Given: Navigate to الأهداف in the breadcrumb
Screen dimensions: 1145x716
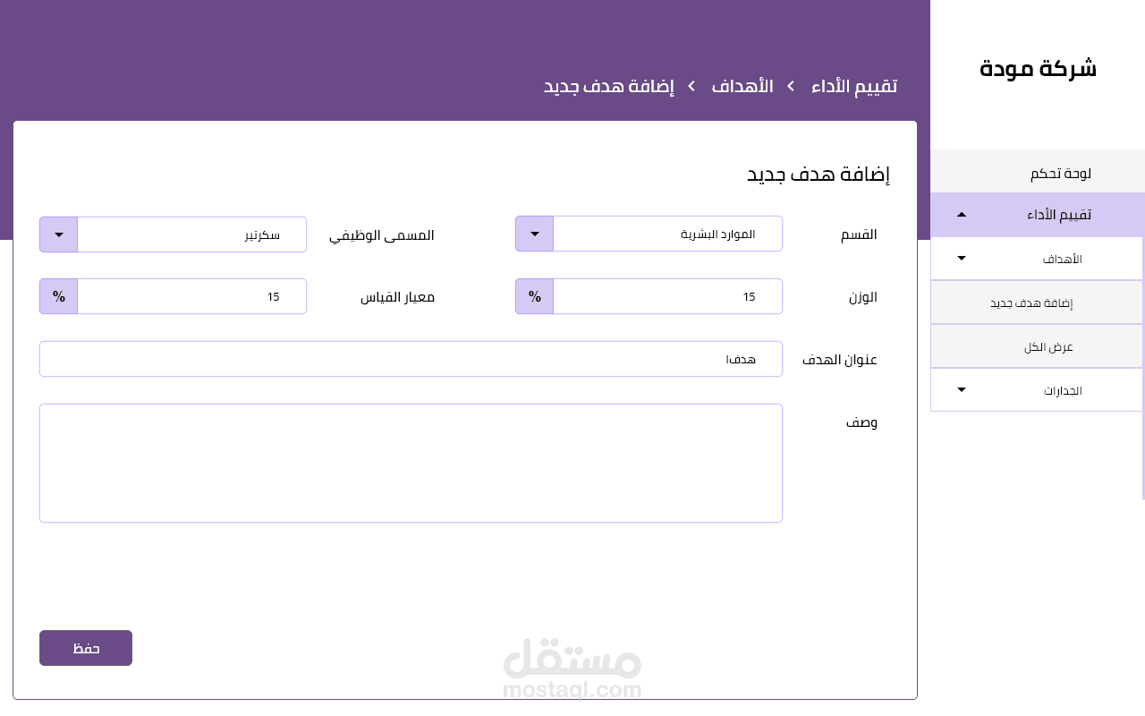Looking at the screenshot, I should 742,86.
